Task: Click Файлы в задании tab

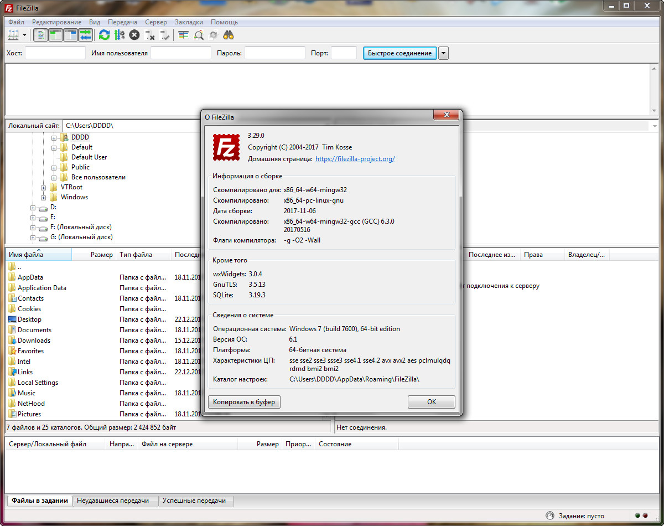Action: (x=40, y=501)
